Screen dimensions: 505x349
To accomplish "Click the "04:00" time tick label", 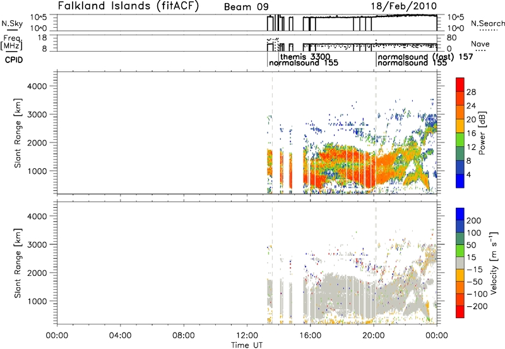I will click(x=120, y=336).
